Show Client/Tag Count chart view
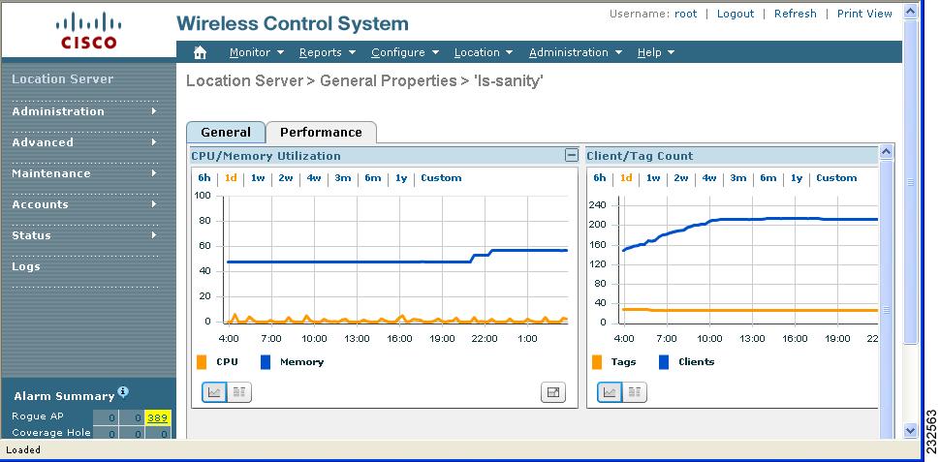The image size is (940, 462). click(x=610, y=392)
